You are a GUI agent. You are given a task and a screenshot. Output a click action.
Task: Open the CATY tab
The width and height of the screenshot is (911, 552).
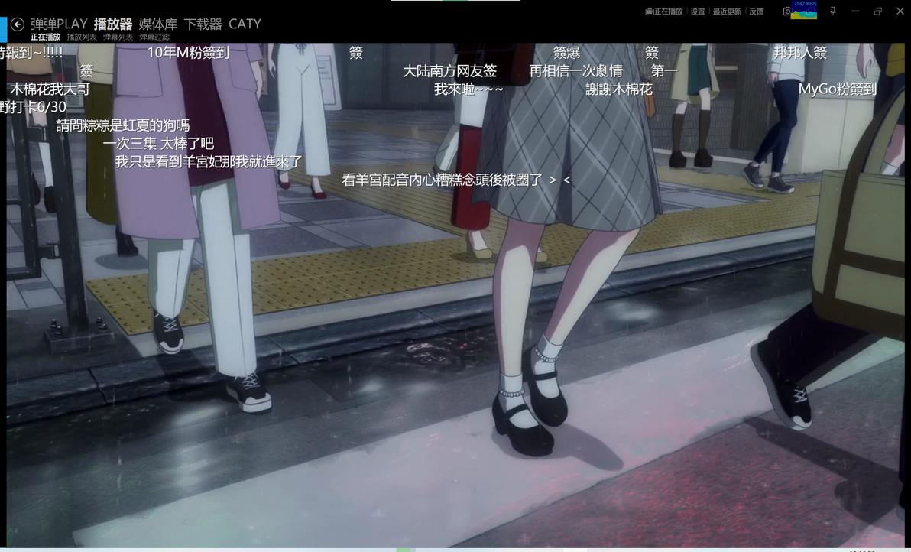245,24
